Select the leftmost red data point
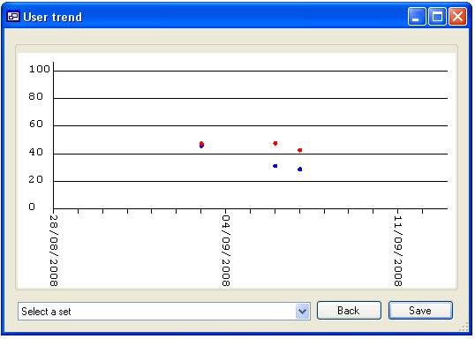Screen dimensions: 475x339 pyautogui.click(x=202, y=143)
